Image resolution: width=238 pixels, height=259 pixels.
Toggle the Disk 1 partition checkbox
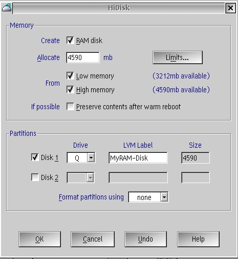pyautogui.click(x=35, y=157)
